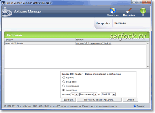Click the list scrollbar down arrow
155x113 pixels.
[x=148, y=67]
